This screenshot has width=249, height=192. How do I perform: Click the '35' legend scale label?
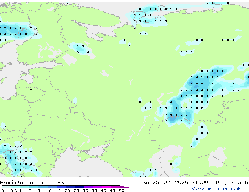(x=94, y=190)
